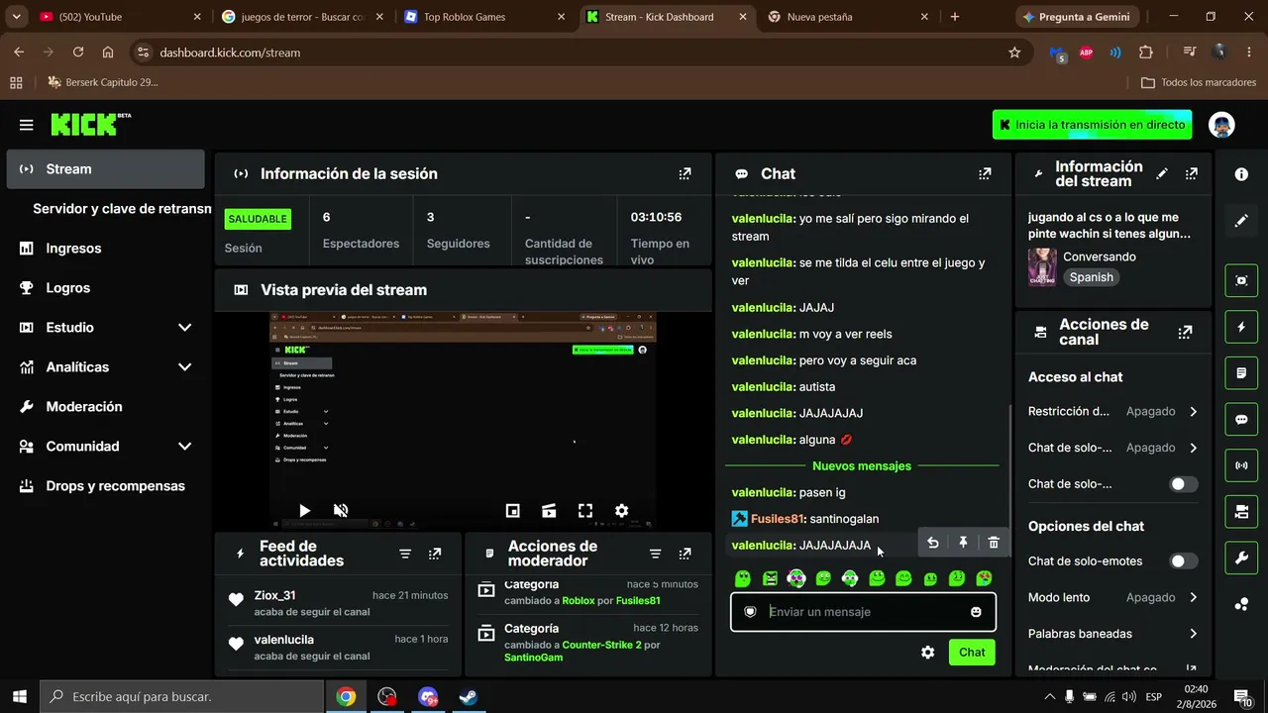1268x713 pixels.
Task: Open the Acciones de moderador filter menu
Action: (655, 554)
